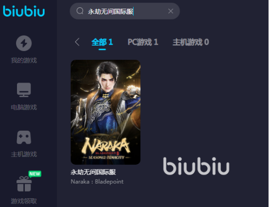The image size is (269, 207).
Task: Click the 我的游戏 sidebar label
Action: (x=24, y=60)
